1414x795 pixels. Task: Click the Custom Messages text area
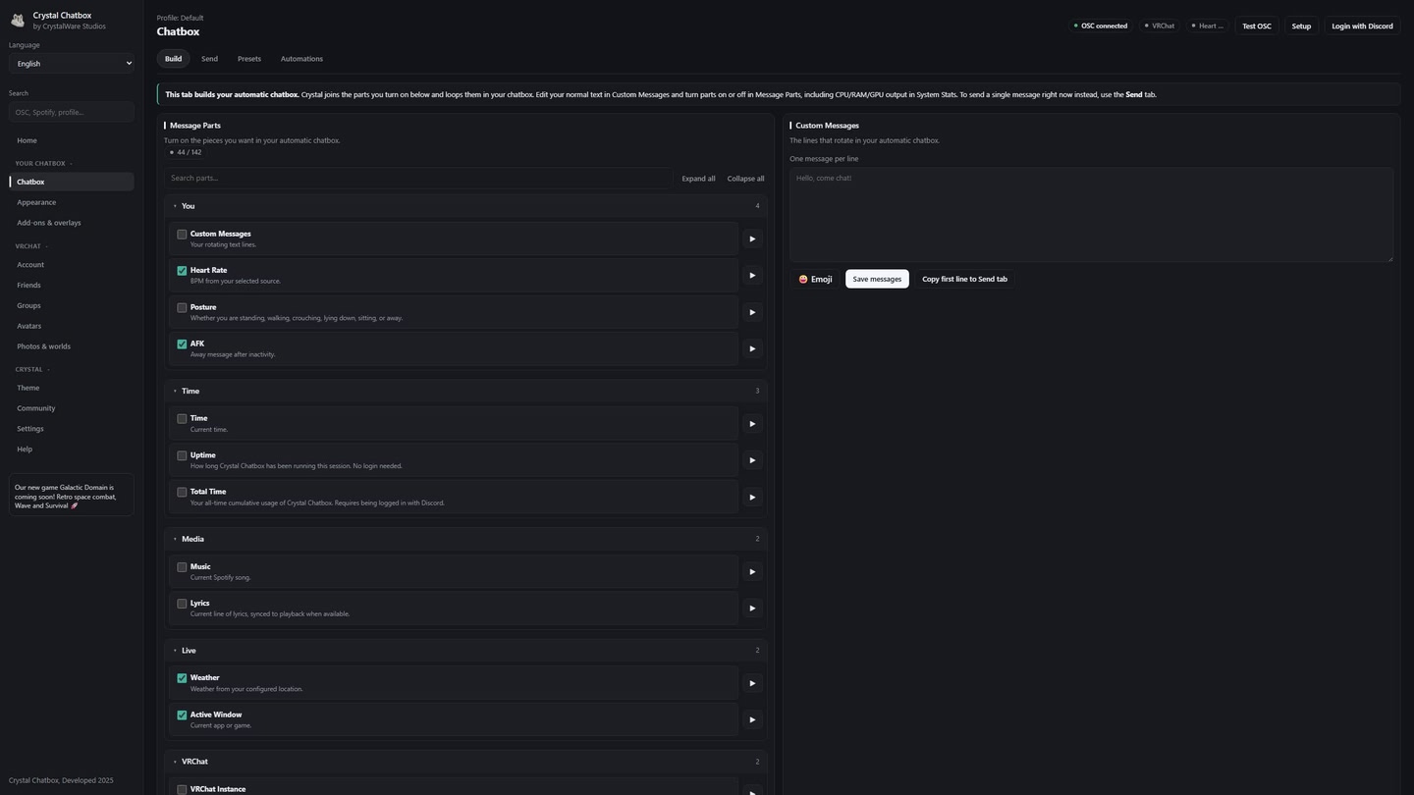coord(1091,215)
